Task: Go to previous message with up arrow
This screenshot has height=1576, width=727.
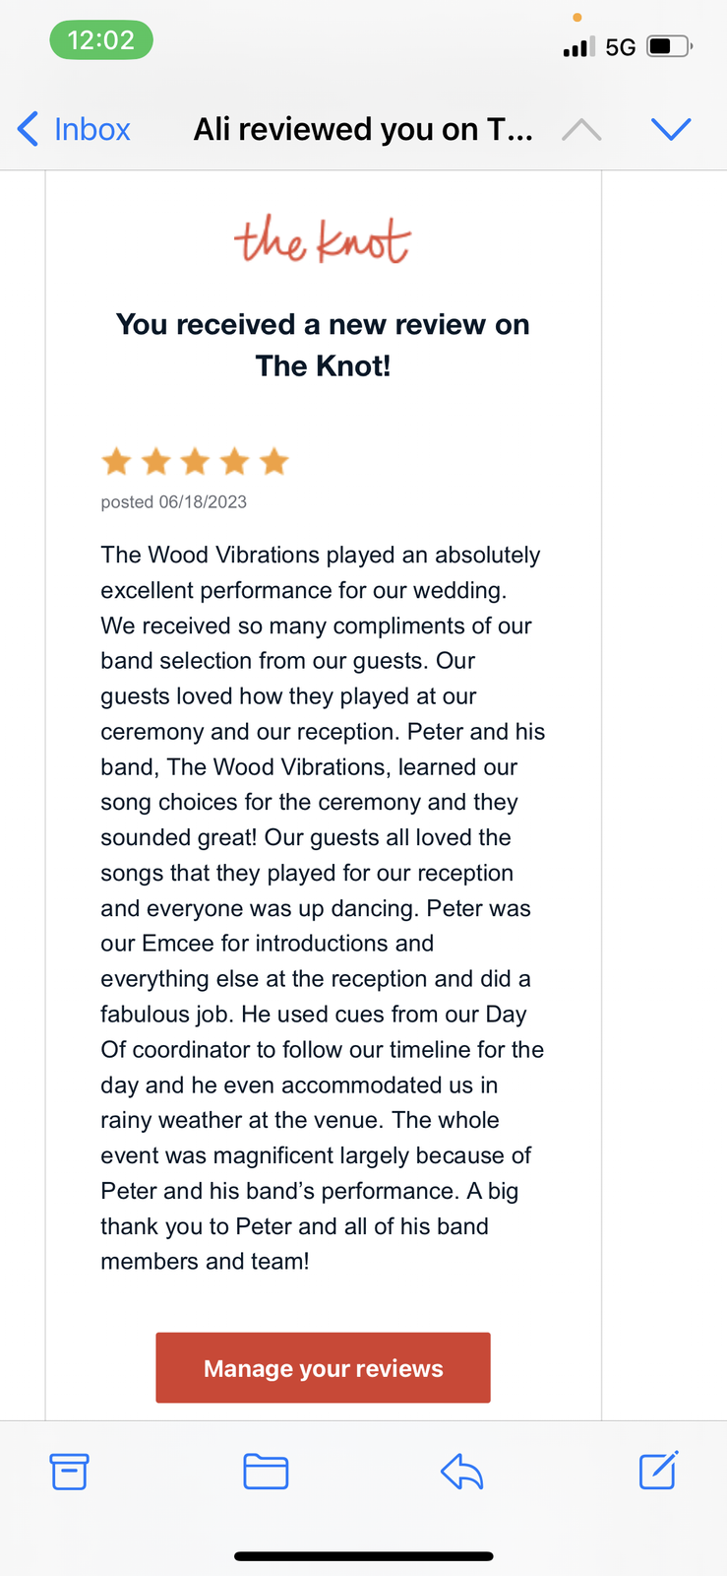Action: [x=581, y=129]
